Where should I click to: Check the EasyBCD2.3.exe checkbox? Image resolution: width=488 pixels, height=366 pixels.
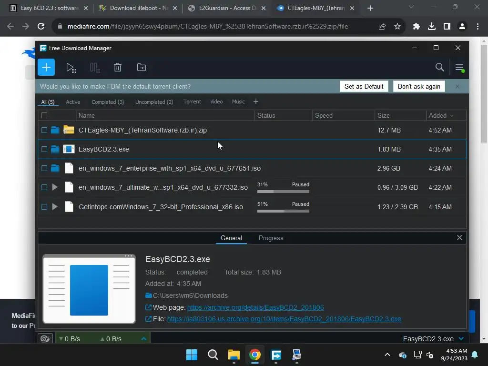point(44,149)
